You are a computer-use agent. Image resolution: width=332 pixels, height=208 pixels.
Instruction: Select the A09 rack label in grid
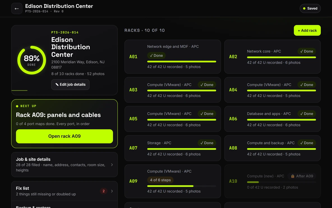click(x=133, y=181)
